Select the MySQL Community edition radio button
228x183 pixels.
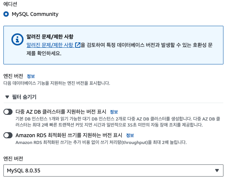click(6, 14)
